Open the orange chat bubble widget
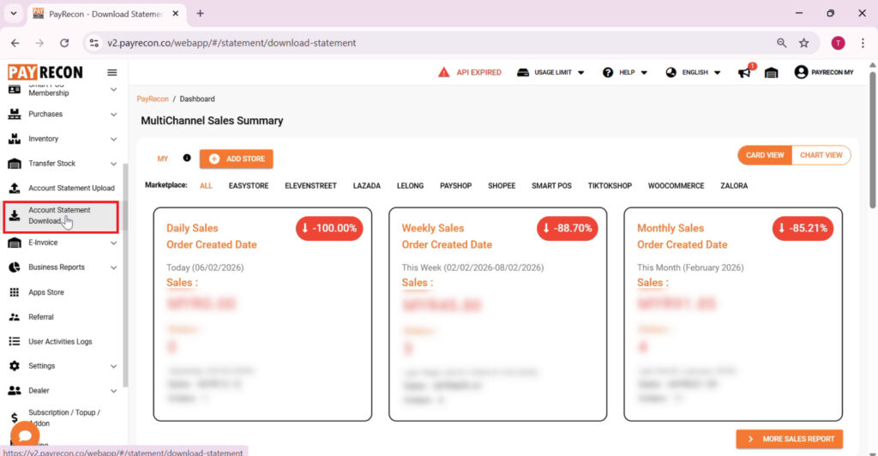Screen dimensions: 878x456 pyautogui.click(x=25, y=435)
